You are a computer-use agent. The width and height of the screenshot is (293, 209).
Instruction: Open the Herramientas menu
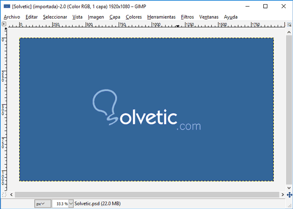(161, 17)
